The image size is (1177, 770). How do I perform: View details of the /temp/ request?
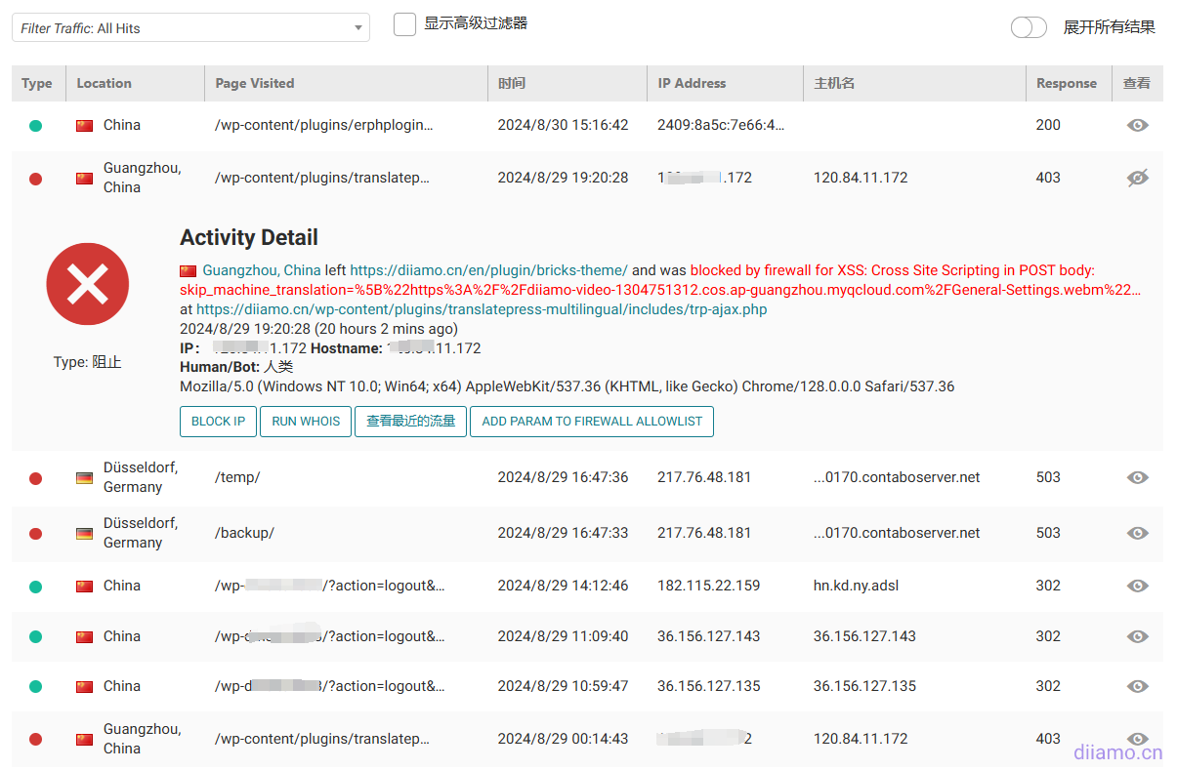pos(1136,477)
